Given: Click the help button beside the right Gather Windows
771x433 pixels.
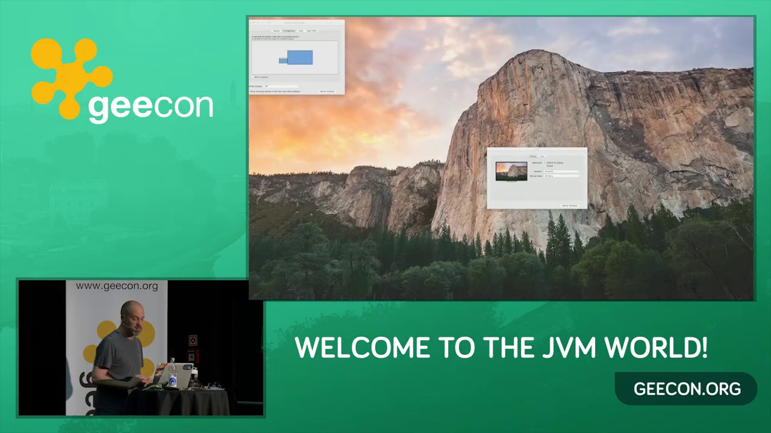Looking at the screenshot, I should tap(582, 206).
